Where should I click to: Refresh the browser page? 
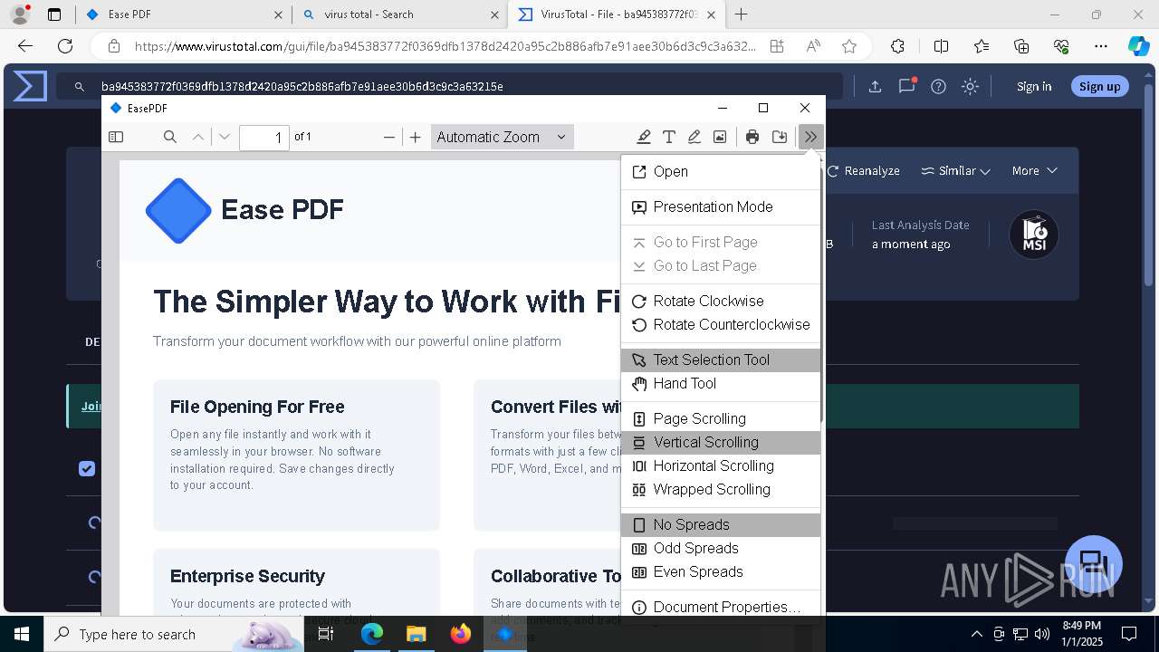[x=65, y=46]
